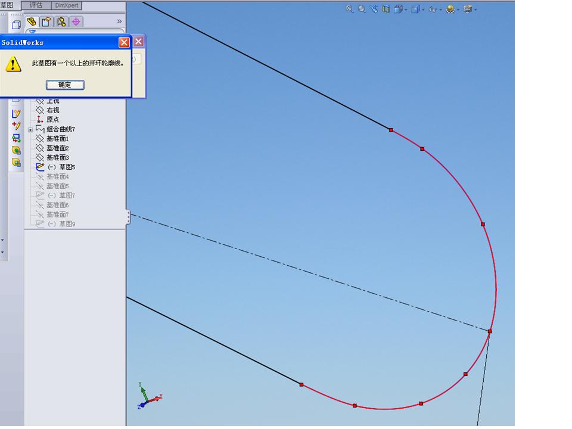Click the move/copy entities icon on left toolbar

pos(16,138)
